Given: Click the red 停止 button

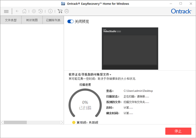Looking at the screenshot, I should (x=178, y=131).
